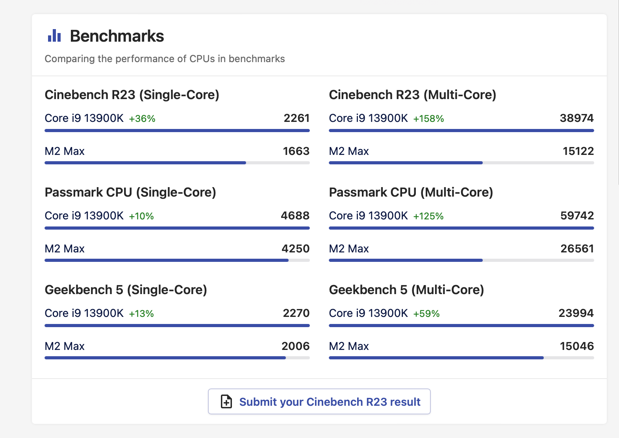Screen dimensions: 619x438
Task: Select M2 Max under Cinebench R23 Multi-Core
Action: (x=349, y=151)
